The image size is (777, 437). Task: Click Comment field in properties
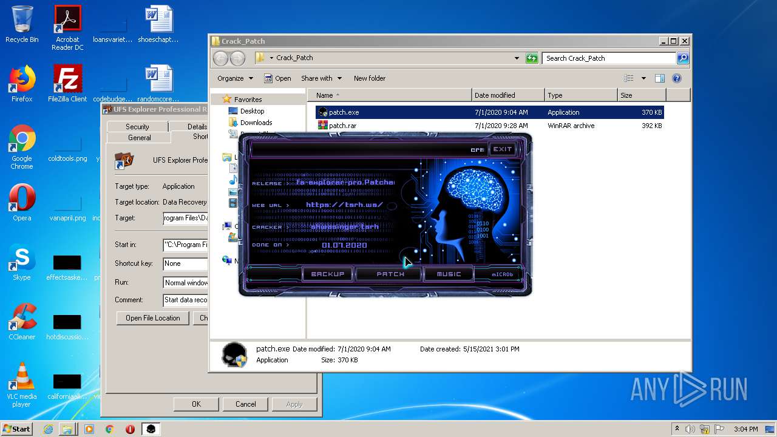point(185,300)
